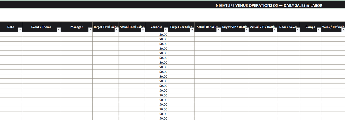This screenshot has height=120, width=345.
Task: Click the 'Target VIP / Bottle' header text
Action: (x=235, y=27)
